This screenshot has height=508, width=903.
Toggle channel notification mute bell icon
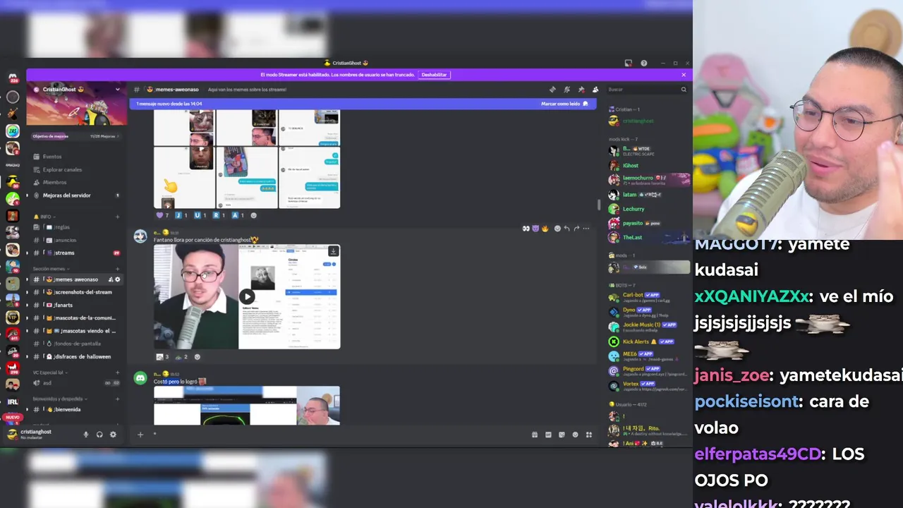(566, 90)
